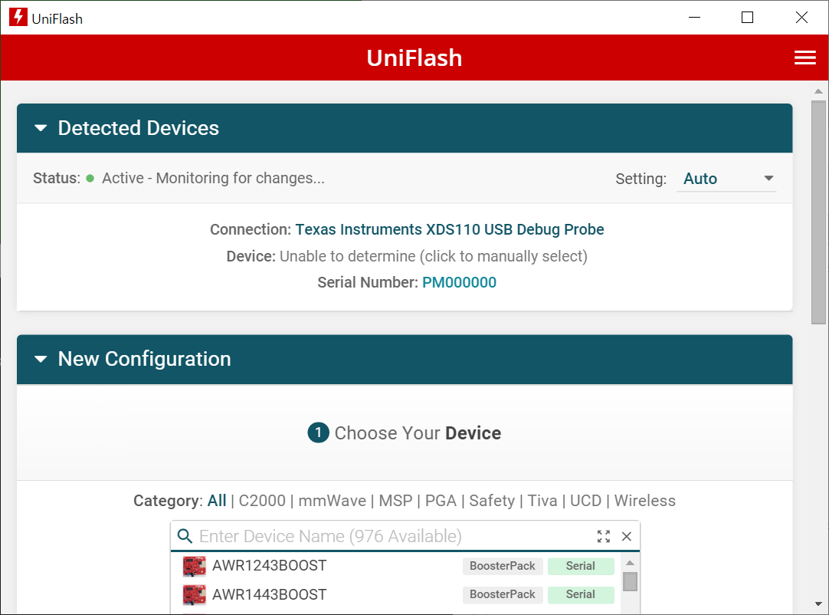The height and width of the screenshot is (615, 829).
Task: Filter devices by C2000 category
Action: [x=262, y=501]
